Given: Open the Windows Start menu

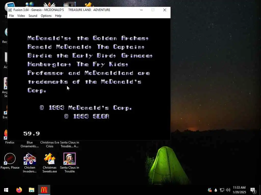Looking at the screenshot, I should [6, 190].
